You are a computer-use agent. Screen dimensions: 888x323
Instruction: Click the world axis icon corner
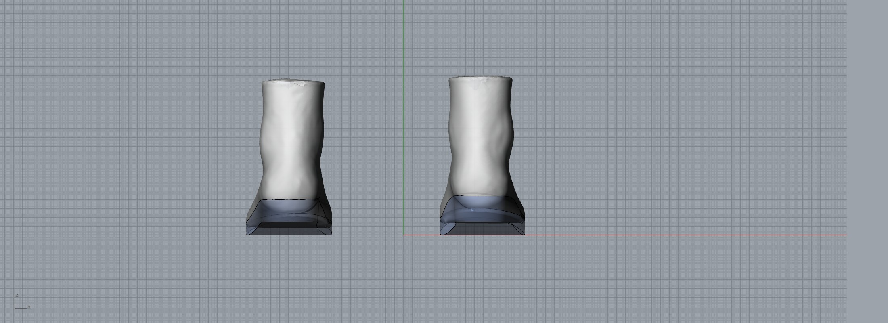click(x=15, y=308)
